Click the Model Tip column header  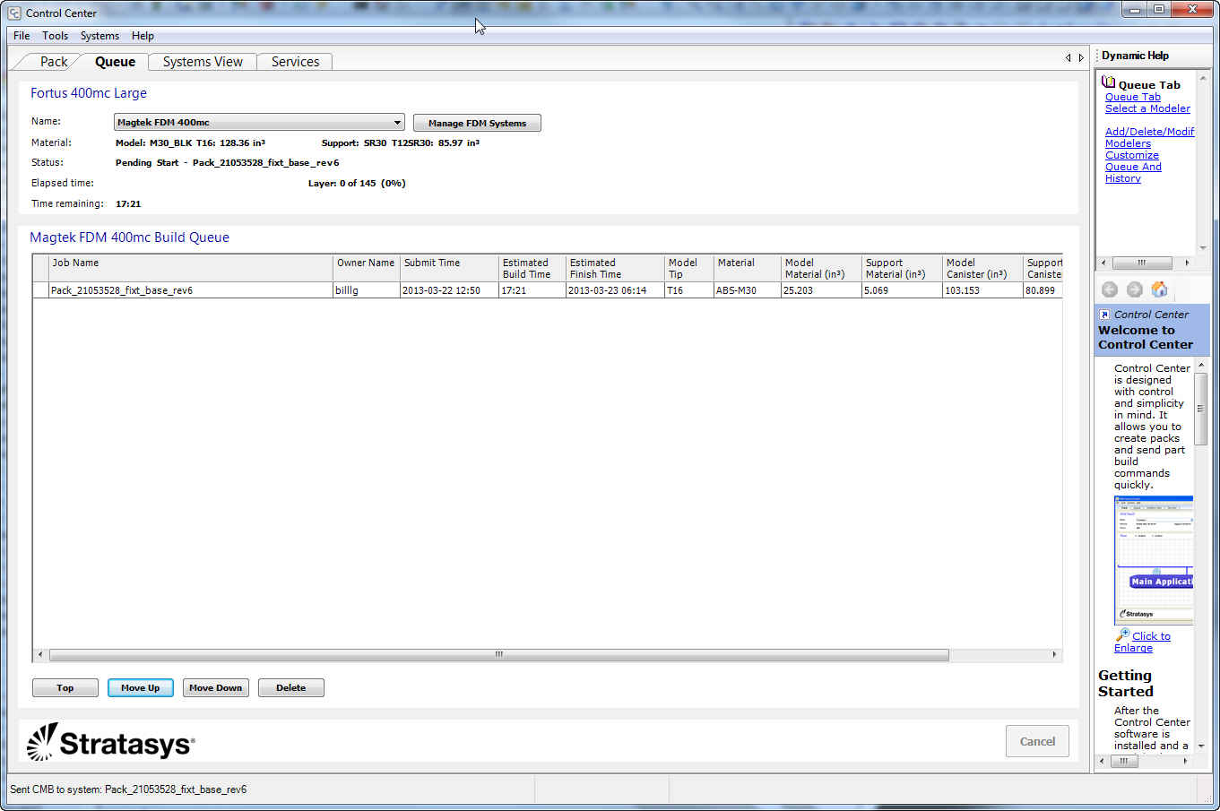coord(688,268)
